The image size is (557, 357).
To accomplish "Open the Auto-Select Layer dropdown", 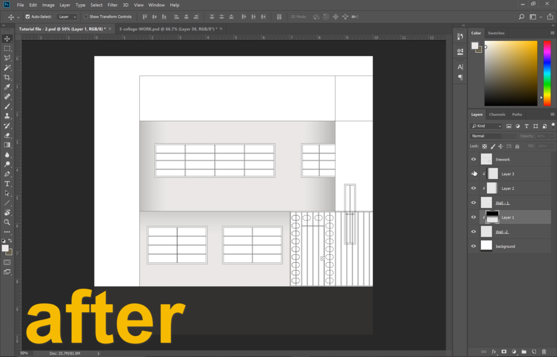I will (67, 17).
